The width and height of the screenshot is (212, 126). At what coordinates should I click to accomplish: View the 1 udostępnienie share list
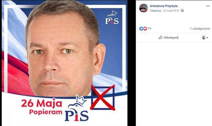click(x=200, y=29)
